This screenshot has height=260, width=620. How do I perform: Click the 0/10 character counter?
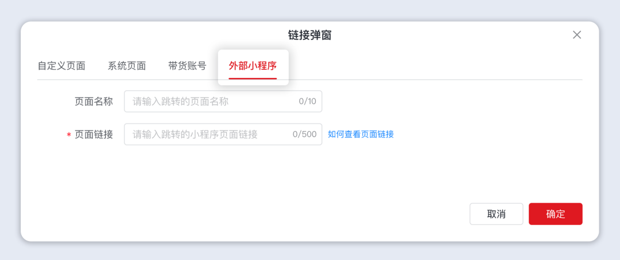point(307,101)
